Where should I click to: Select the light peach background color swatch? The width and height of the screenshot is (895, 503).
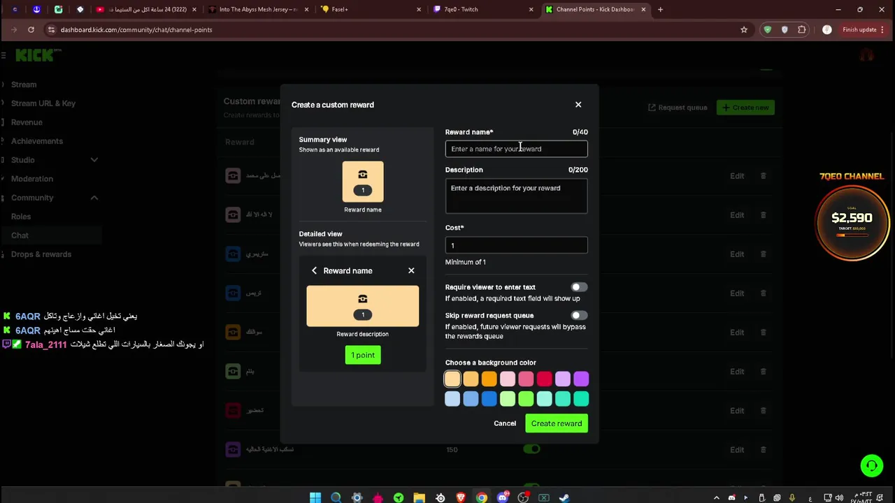pos(452,379)
